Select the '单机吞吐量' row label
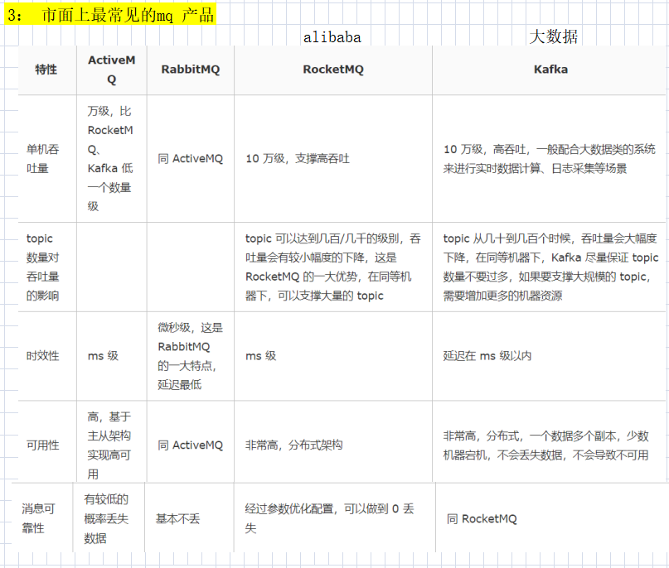The width and height of the screenshot is (669, 568). pos(42,158)
